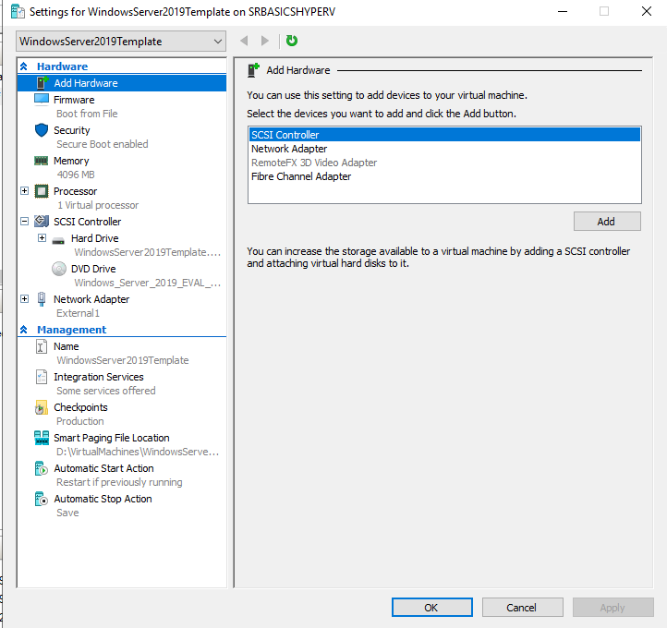Click the Firmware monitor icon
This screenshot has width=667, height=628.
click(42, 100)
